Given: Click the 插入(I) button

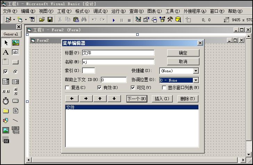Looking at the screenshot, I should point(162,99).
